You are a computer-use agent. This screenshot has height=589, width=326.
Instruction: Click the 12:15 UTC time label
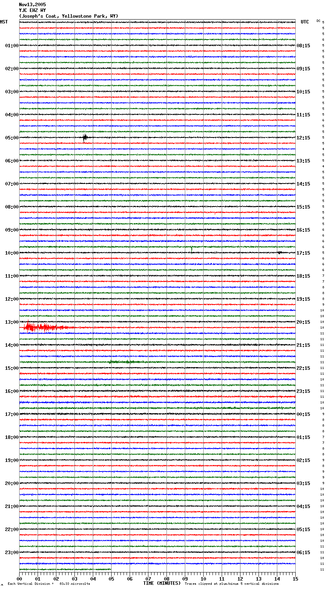tap(303, 138)
